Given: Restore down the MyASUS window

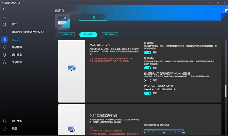Looking at the screenshot, I should coord(217,3).
